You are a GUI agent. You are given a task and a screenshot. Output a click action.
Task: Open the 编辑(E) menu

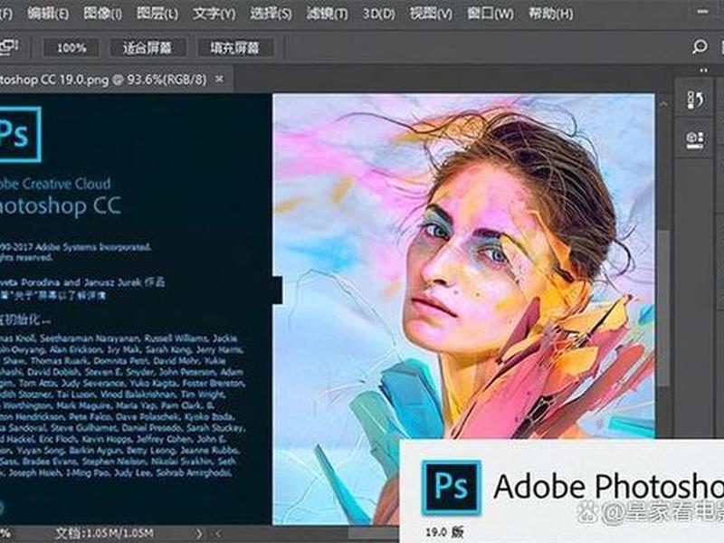[48, 14]
